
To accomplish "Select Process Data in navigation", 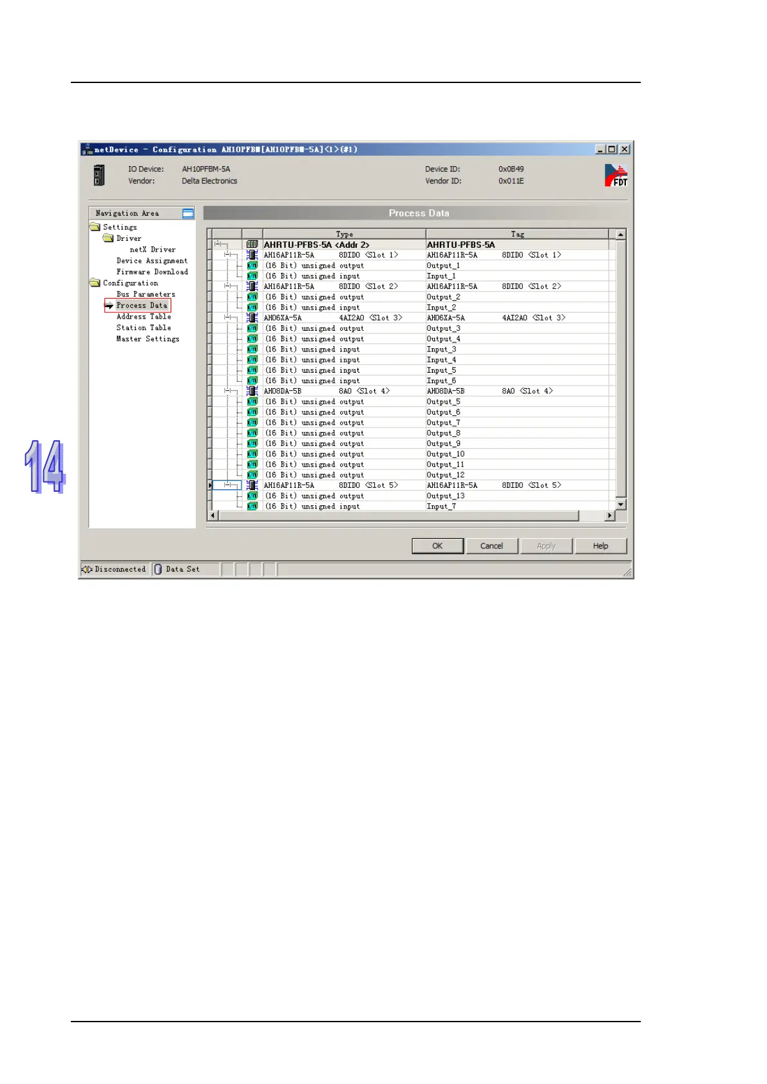I will pyautogui.click(x=142, y=306).
